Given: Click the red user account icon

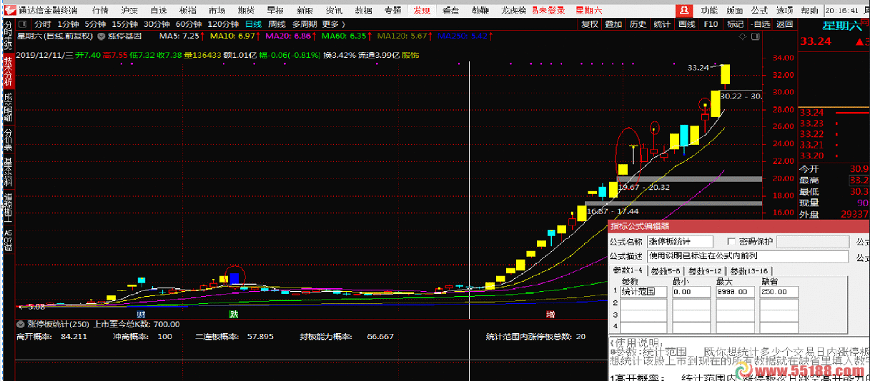Looking at the screenshot, I should (x=685, y=10).
